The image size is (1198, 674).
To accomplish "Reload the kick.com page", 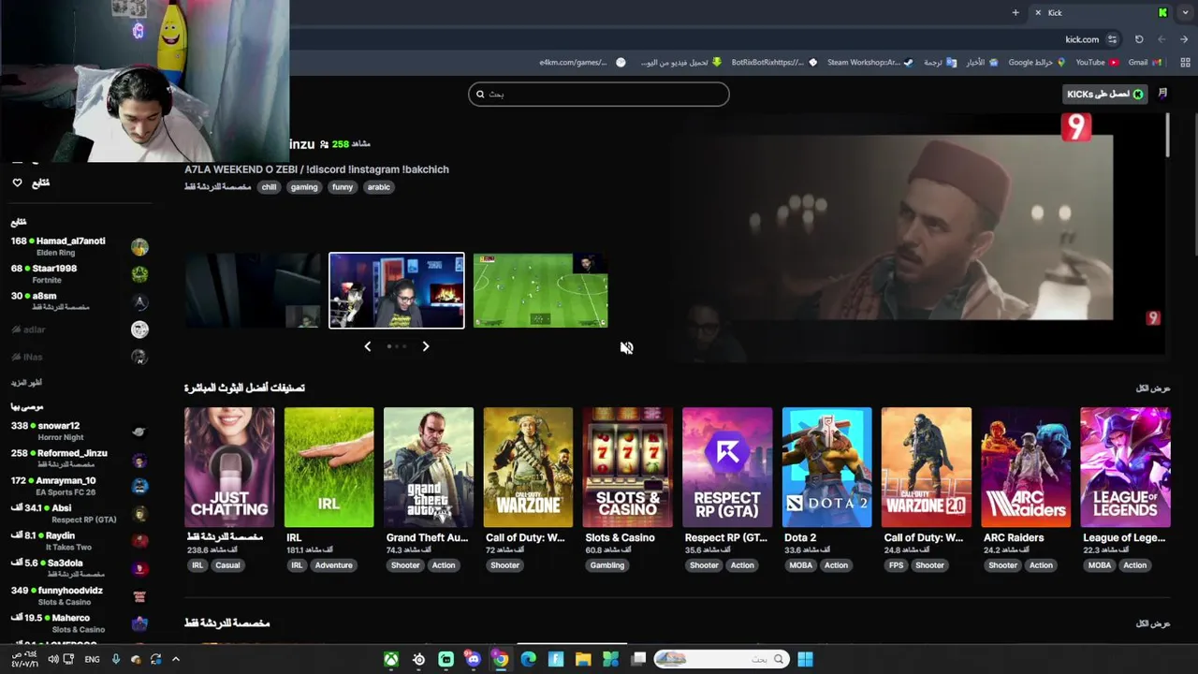I will point(1139,39).
